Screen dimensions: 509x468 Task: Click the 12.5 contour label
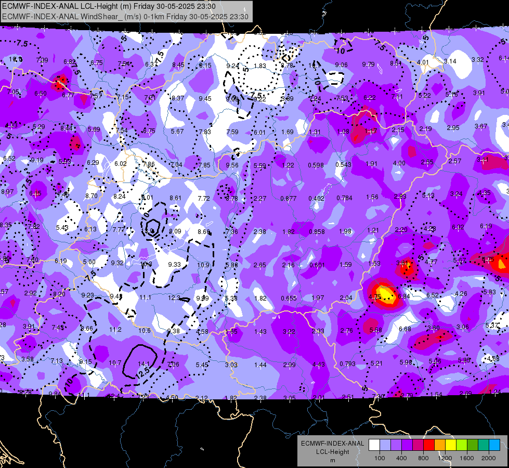142,372
